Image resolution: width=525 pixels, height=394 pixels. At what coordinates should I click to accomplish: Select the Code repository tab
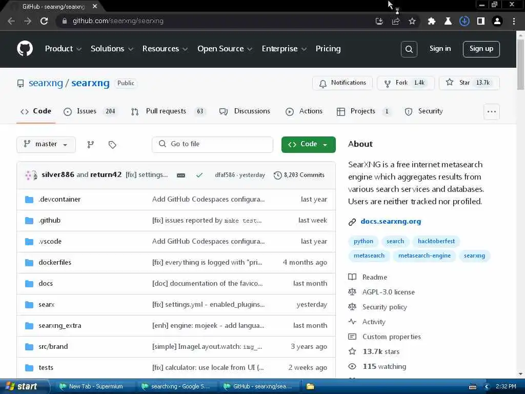click(36, 111)
